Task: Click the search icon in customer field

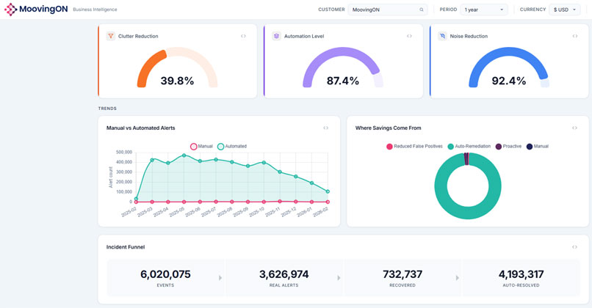Action: point(422,10)
